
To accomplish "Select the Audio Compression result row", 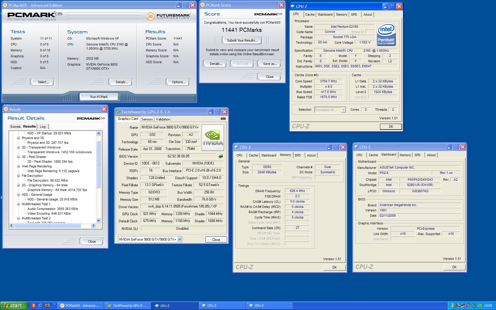I will tap(53, 209).
